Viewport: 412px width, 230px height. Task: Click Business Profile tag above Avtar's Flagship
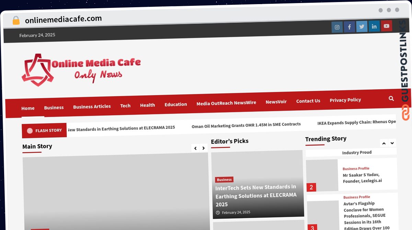357,197
